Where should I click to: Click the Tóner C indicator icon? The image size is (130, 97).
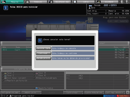[5, 75]
